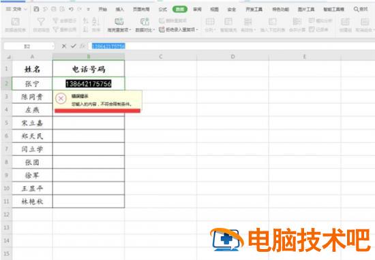Image resolution: width=375 pixels, height=260 pixels.
Task: Click the 姓名 header cell
Action: coord(32,69)
